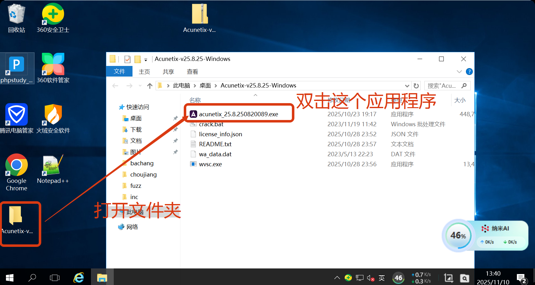Click the search box in Explorer

coord(444,86)
